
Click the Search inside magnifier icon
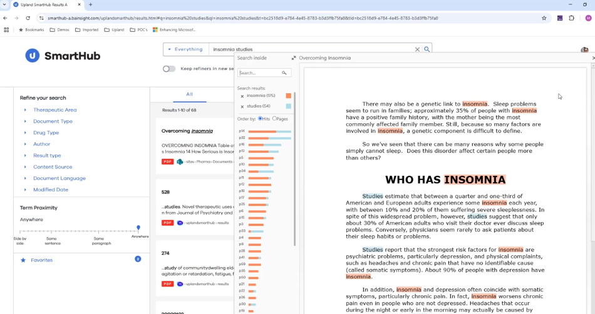[284, 73]
